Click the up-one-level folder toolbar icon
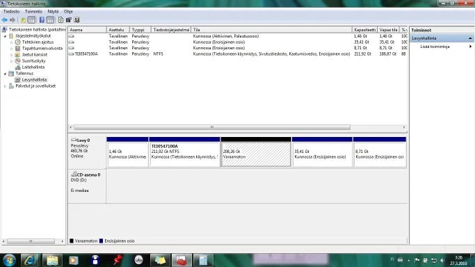Screen dimensions: 475x267 [x=23, y=20]
